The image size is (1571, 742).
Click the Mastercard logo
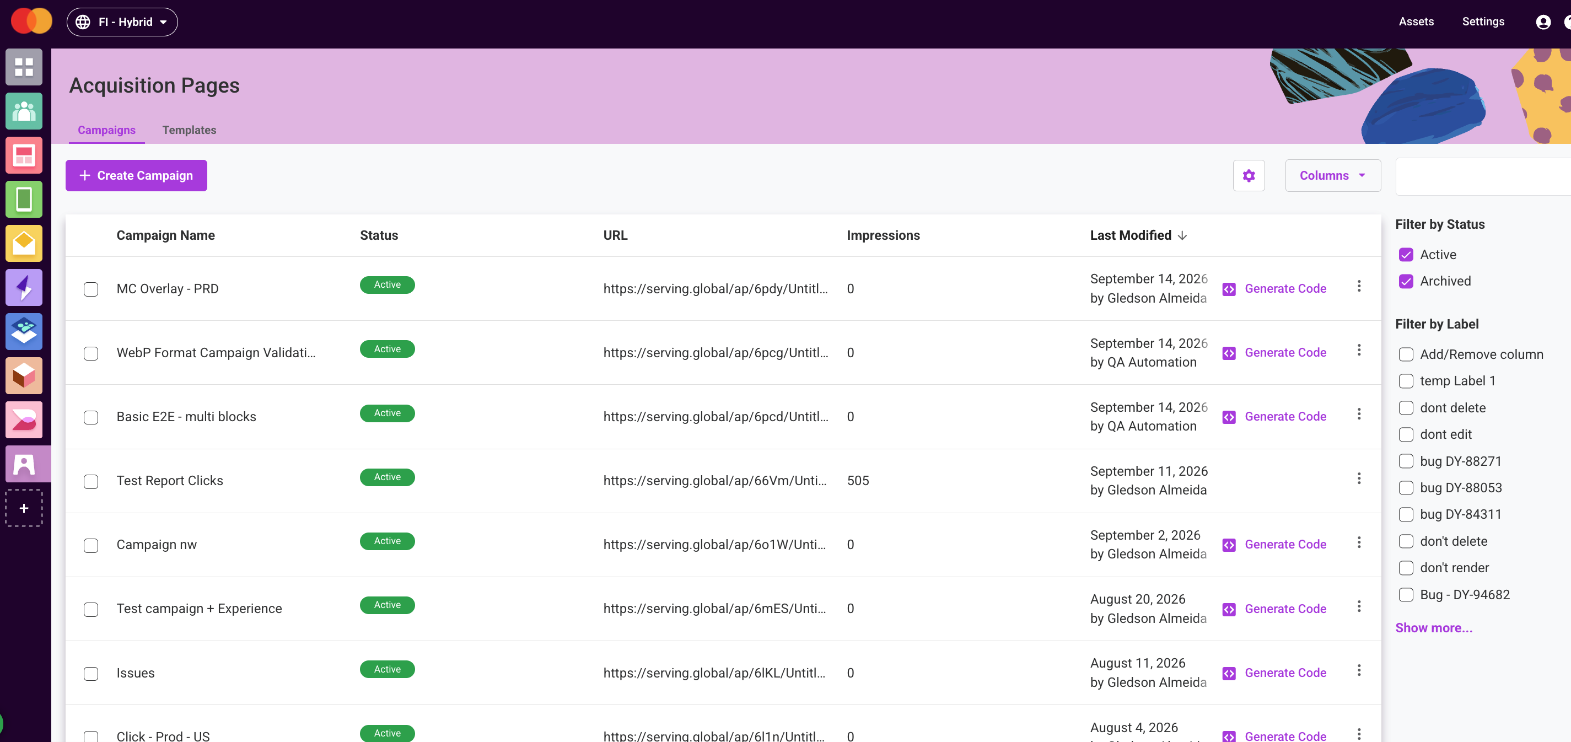32,21
